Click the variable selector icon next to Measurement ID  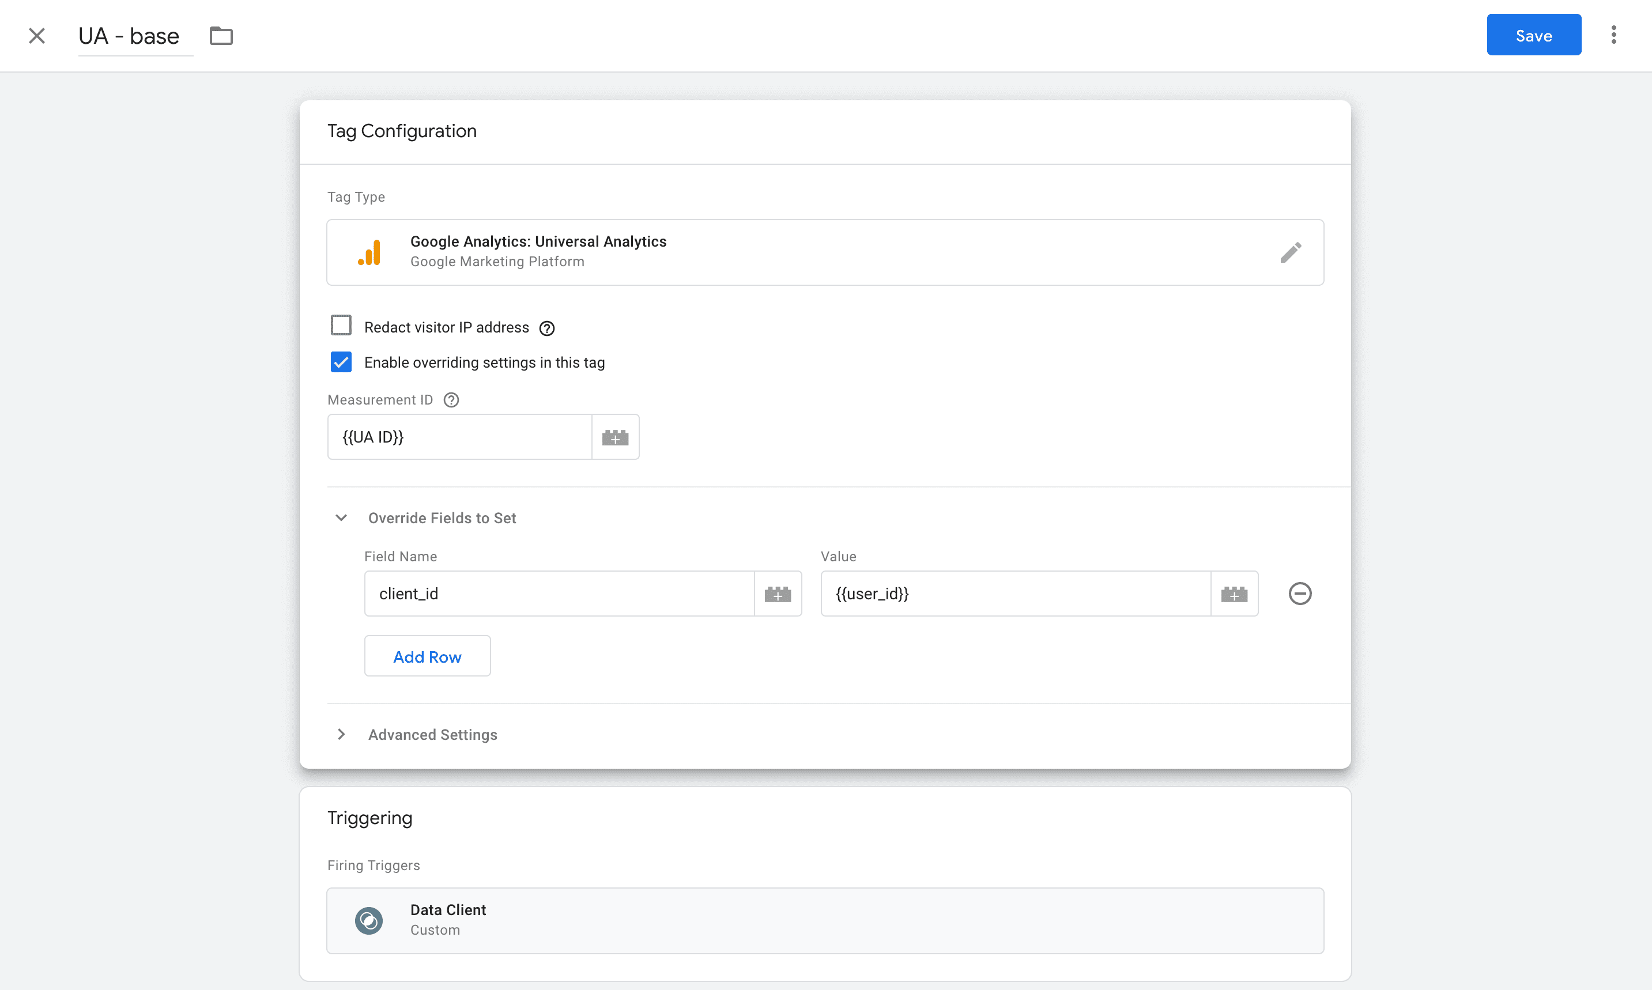pyautogui.click(x=614, y=436)
